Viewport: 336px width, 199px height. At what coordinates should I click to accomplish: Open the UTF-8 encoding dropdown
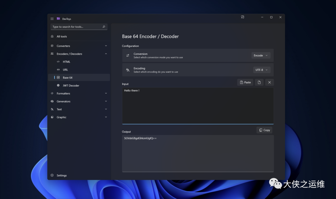(262, 70)
